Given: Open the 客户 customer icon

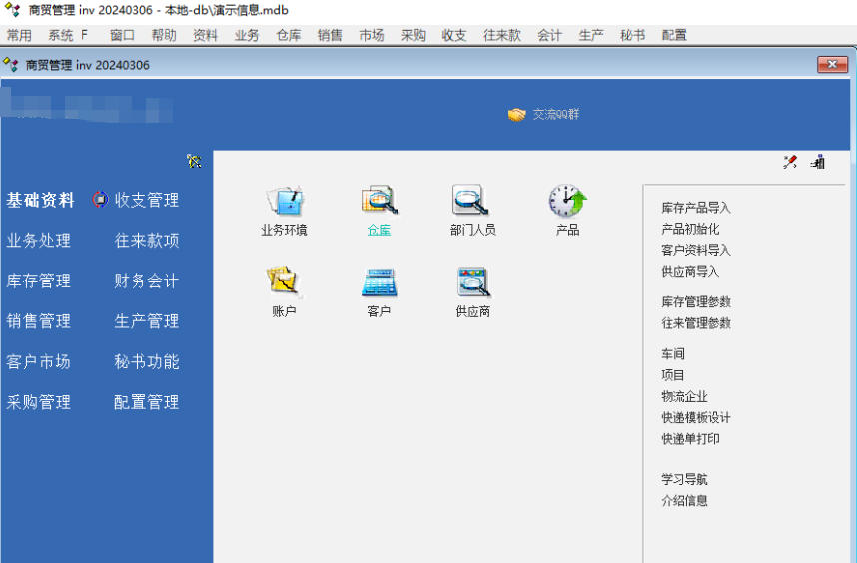Looking at the screenshot, I should [379, 283].
